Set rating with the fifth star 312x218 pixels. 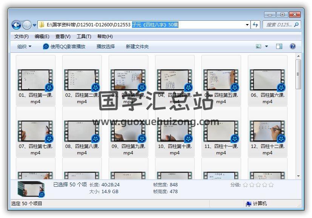[271, 185]
